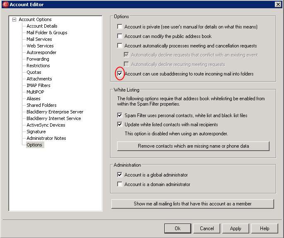Uncheck Account is a global administrator
The height and width of the screenshot is (238, 284).
(x=120, y=174)
